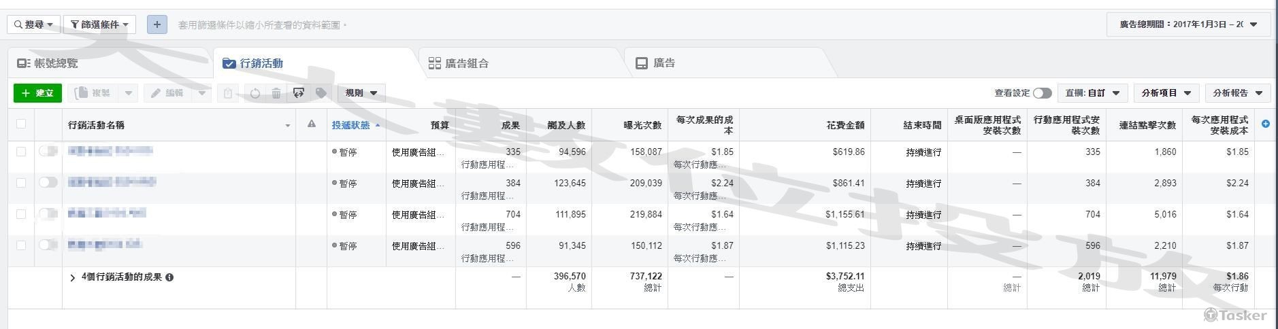Expand the 4個行銷活動的成果 summary row
This screenshot has height=329, width=1278.
tap(73, 277)
